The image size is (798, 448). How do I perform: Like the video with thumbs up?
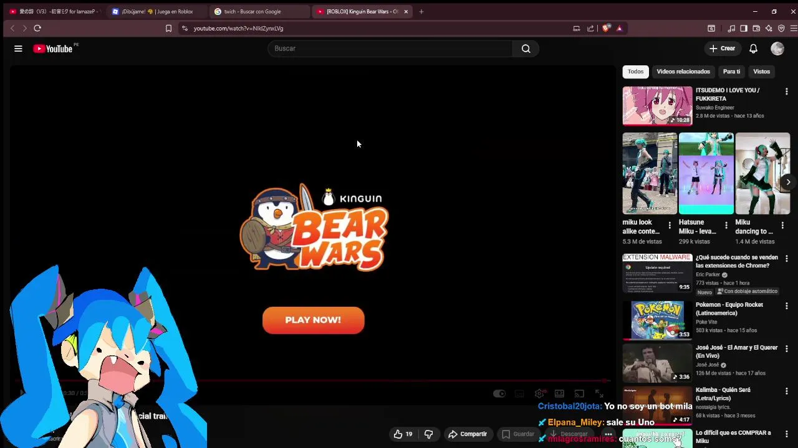pos(402,434)
